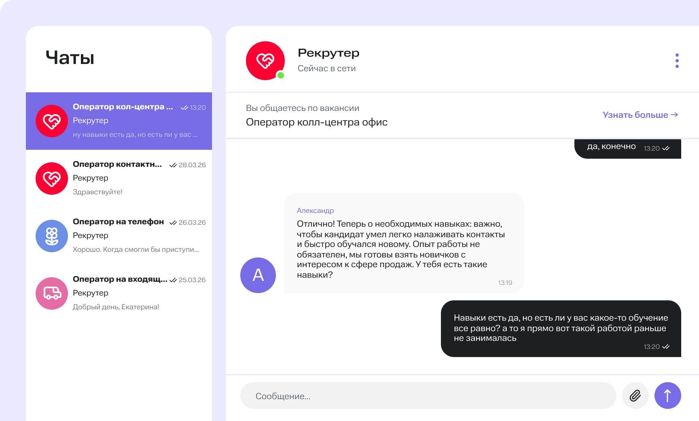Click the red heart avatar of Оператор контактн... chat
Viewport: 699px width, 421px height.
tap(52, 179)
